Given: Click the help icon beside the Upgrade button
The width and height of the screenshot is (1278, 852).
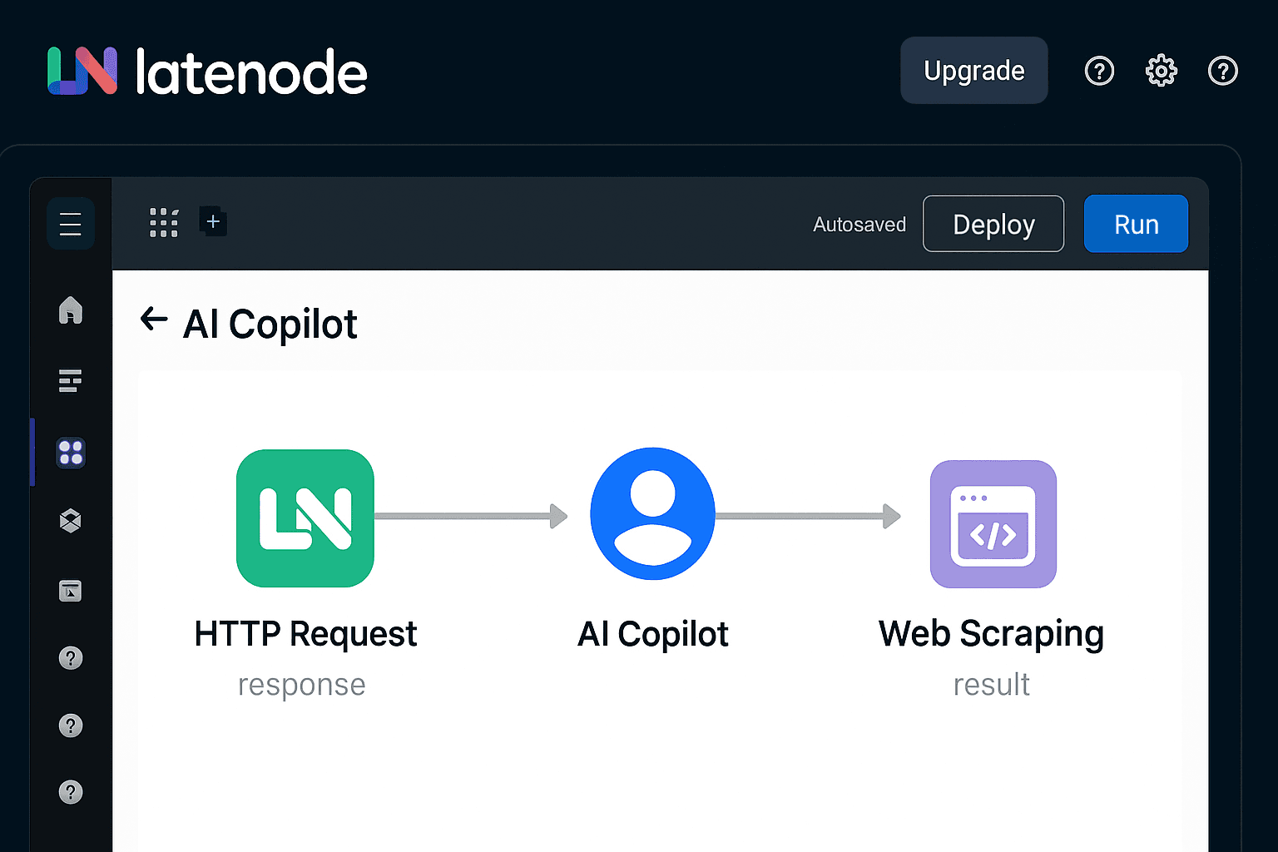Looking at the screenshot, I should tap(1099, 71).
